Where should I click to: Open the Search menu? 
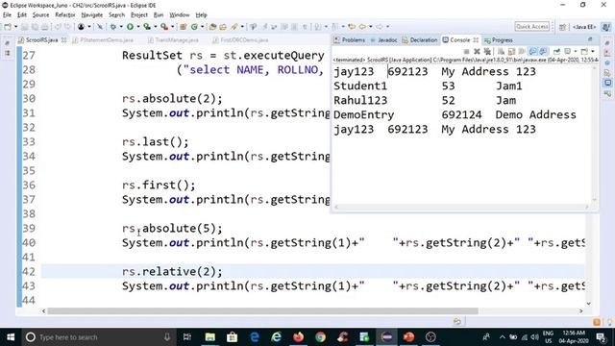tap(116, 15)
